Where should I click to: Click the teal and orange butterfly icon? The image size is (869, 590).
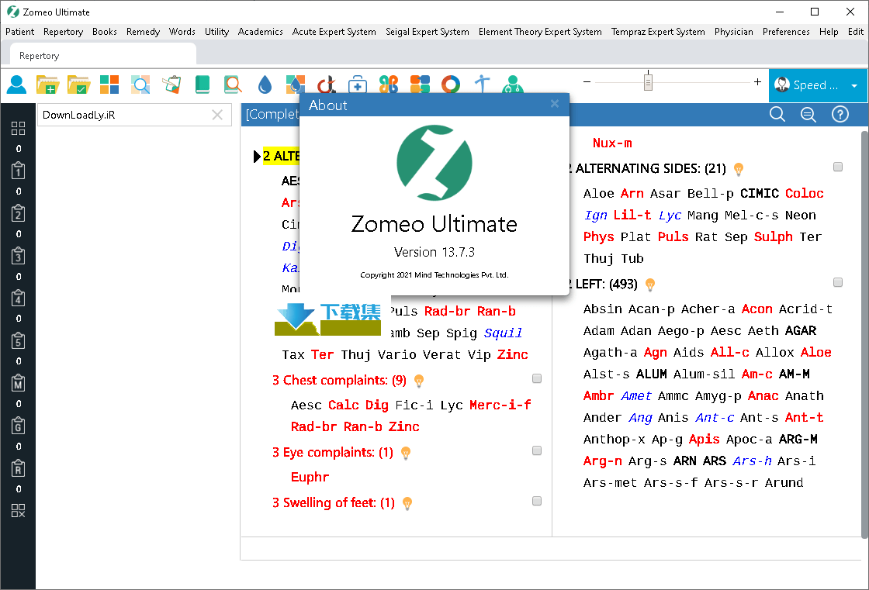pyautogui.click(x=389, y=85)
